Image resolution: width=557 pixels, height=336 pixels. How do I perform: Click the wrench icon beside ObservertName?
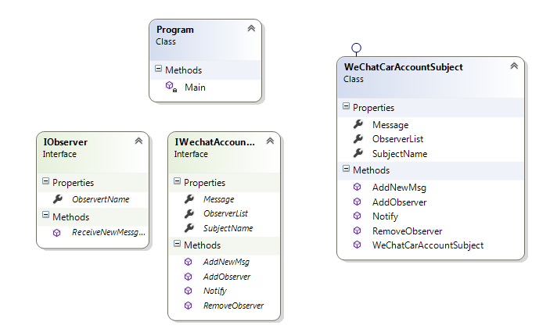[x=58, y=199]
